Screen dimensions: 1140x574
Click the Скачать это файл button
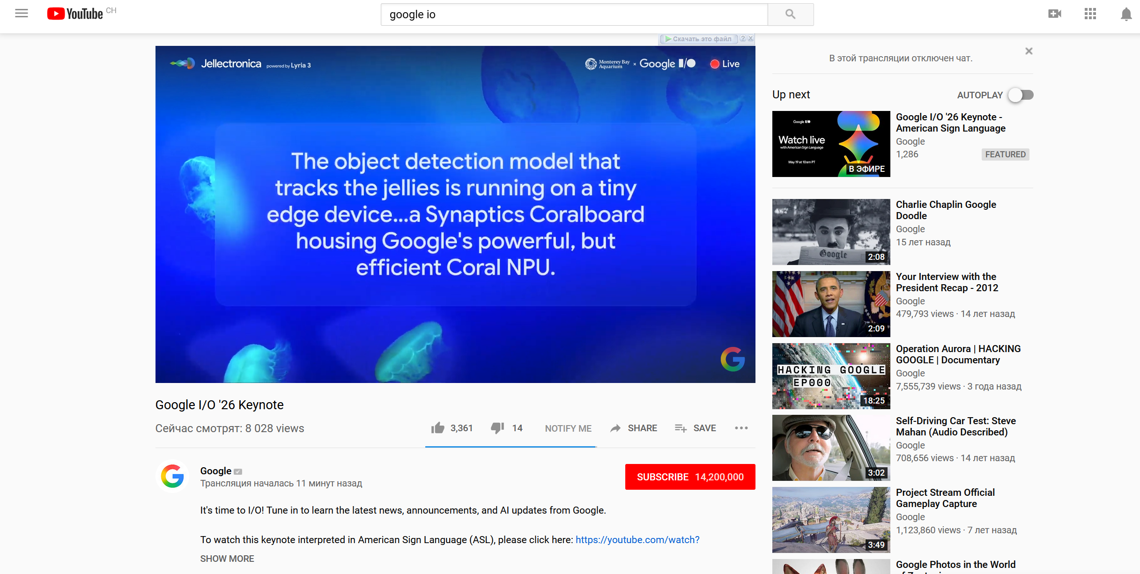coord(698,39)
